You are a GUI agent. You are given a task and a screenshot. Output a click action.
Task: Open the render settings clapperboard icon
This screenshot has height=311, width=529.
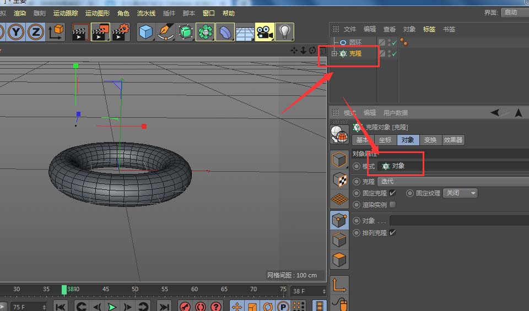click(121, 32)
